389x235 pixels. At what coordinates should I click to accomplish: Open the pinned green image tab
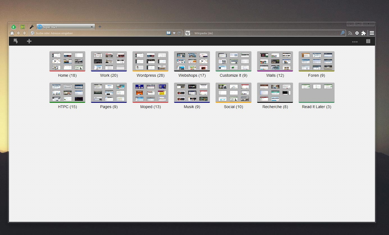click(x=23, y=27)
